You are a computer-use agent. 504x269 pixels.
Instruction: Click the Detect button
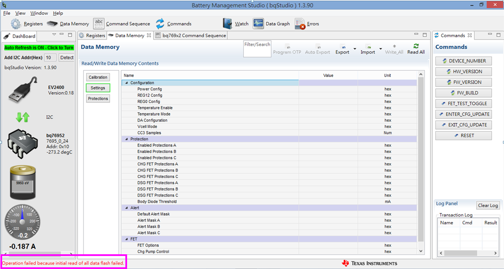[x=67, y=58]
